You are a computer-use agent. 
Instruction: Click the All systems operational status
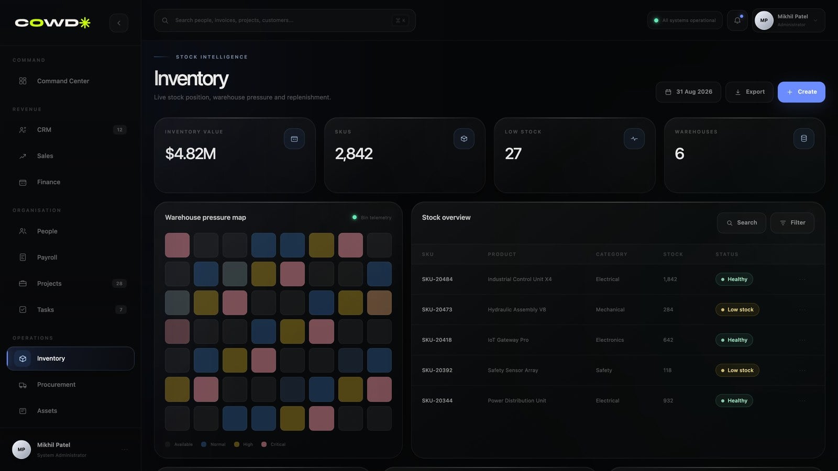pyautogui.click(x=685, y=20)
